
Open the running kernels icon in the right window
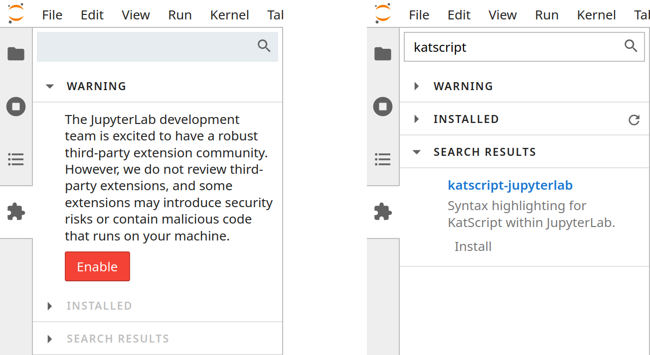pos(383,107)
